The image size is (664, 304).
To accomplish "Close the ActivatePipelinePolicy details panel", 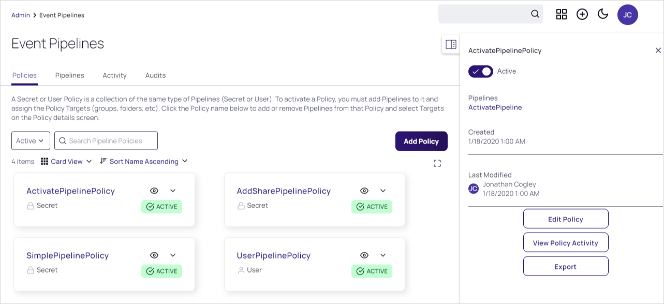I will pyautogui.click(x=658, y=51).
